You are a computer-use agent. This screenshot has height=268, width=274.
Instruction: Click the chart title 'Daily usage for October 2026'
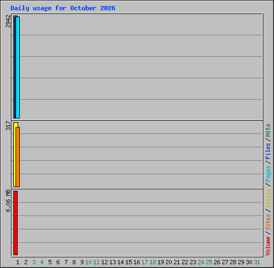click(63, 8)
